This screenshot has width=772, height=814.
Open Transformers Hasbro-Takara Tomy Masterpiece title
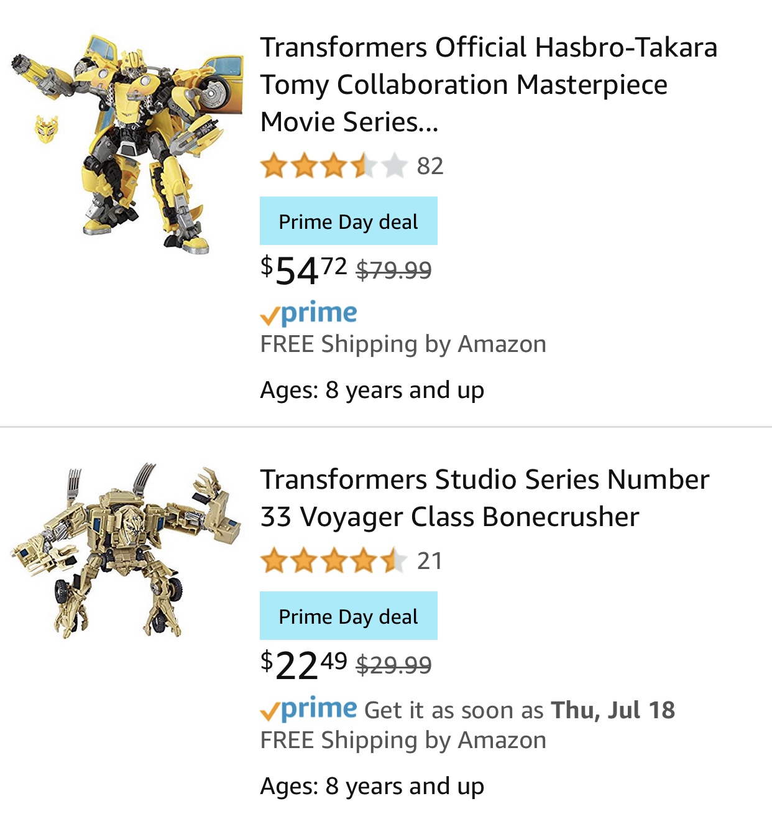(x=489, y=85)
